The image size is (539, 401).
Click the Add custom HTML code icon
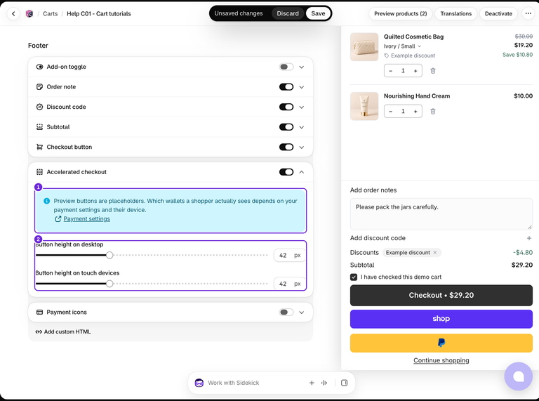(x=39, y=332)
